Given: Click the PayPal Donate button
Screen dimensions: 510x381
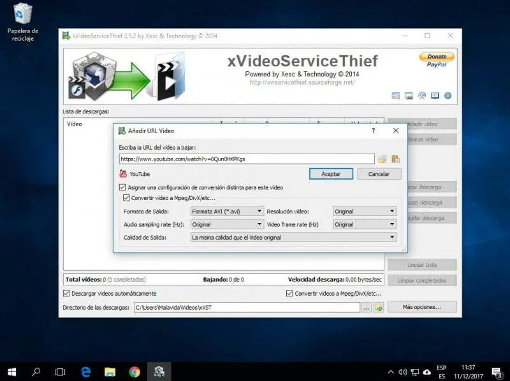Looking at the screenshot, I should tap(437, 60).
